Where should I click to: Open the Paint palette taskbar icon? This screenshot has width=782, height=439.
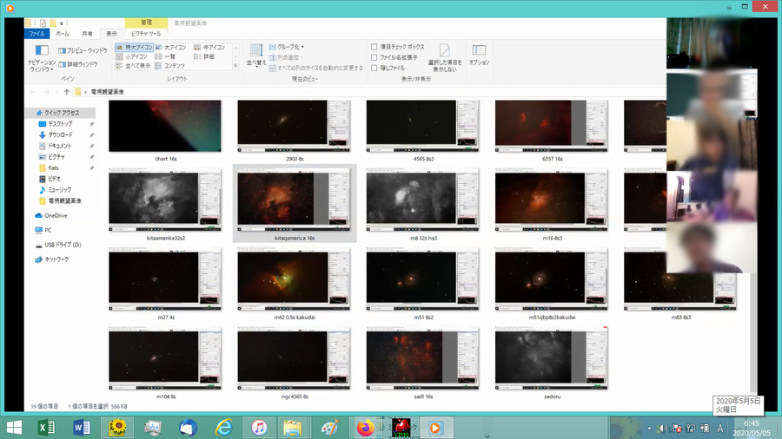pyautogui.click(x=329, y=428)
